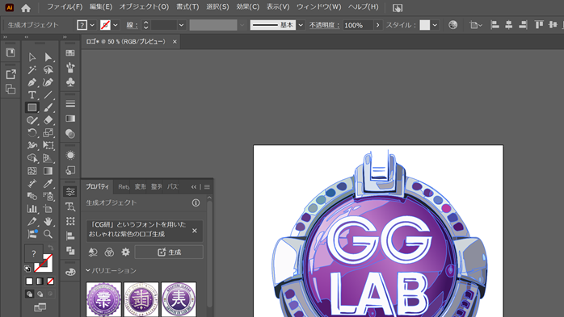Click the stroke weight stepper arrows
Screen dimensions: 564x317
145,25
